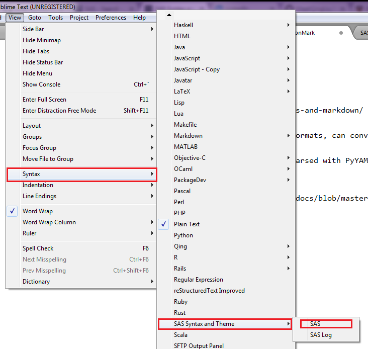Select the checked Plain Text syntax

[226, 224]
